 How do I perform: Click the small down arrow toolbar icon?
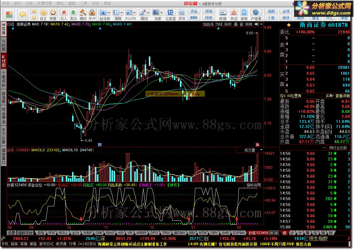pyautogui.click(x=34, y=17)
